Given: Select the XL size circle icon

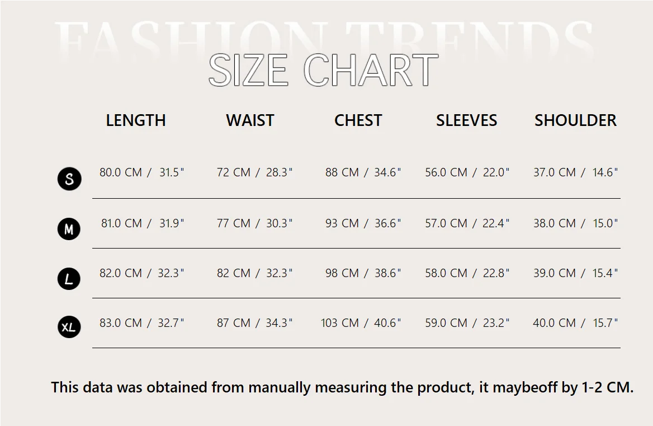Looking at the screenshot, I should tap(69, 327).
